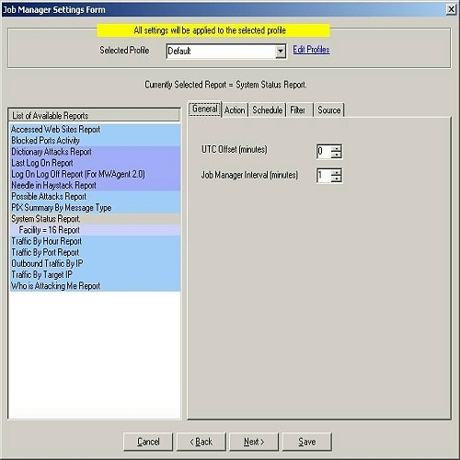This screenshot has height=460, width=460.
Task: Switch to the Action tab
Action: [235, 109]
